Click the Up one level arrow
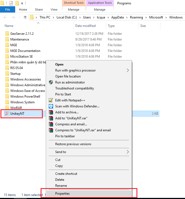Viewport: 185px width, 199px height. pos(25,17)
